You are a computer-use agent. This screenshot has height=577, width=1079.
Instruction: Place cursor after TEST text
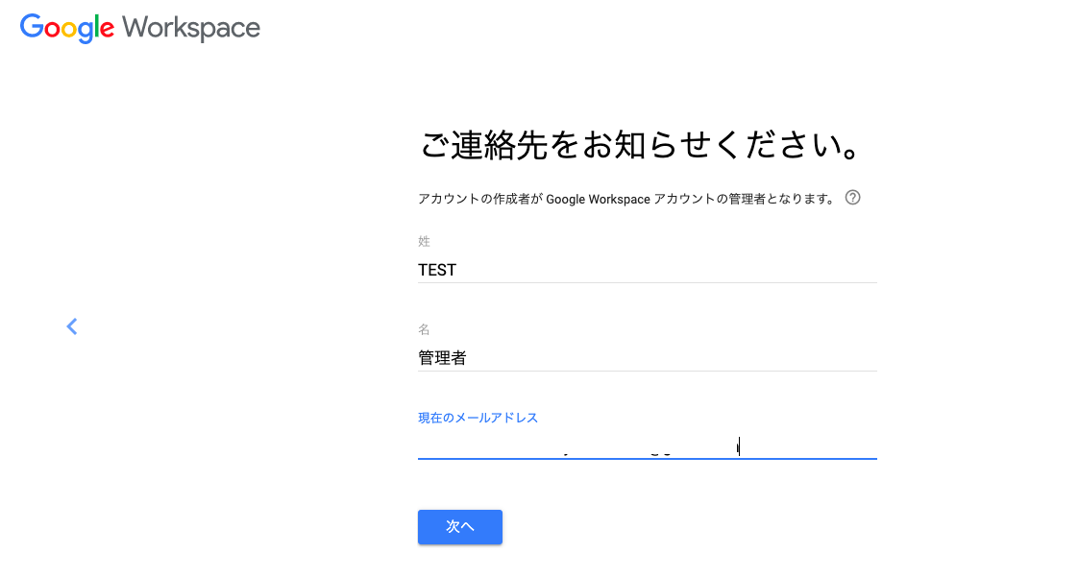tap(457, 270)
